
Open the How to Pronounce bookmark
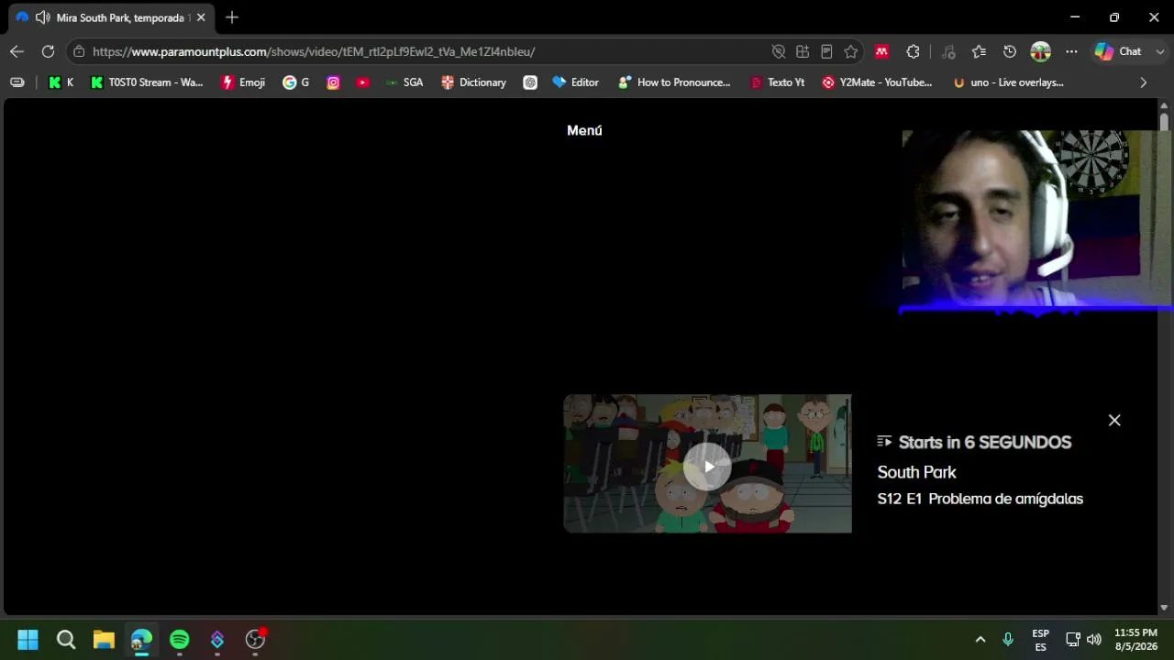click(x=674, y=82)
